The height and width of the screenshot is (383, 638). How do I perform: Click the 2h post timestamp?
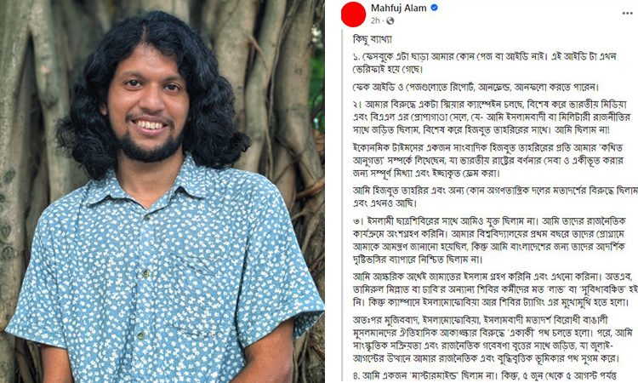375,20
